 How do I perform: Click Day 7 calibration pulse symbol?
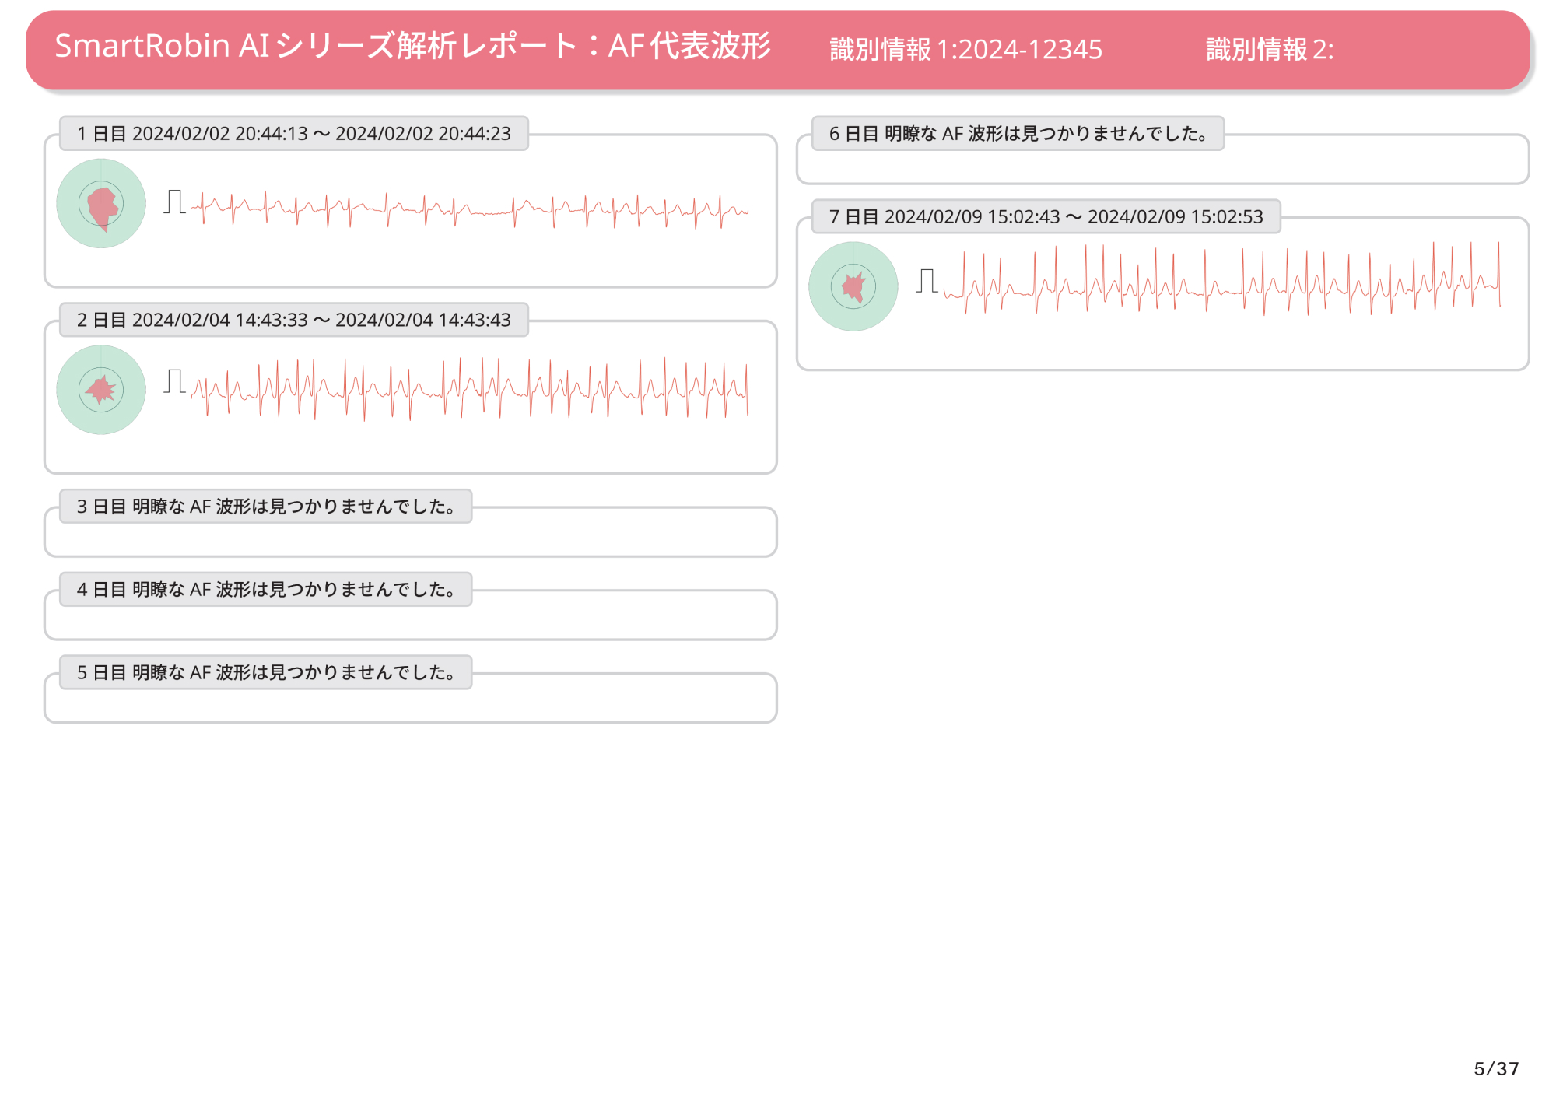coord(927,281)
